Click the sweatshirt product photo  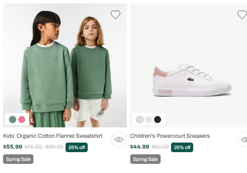(x=65, y=65)
